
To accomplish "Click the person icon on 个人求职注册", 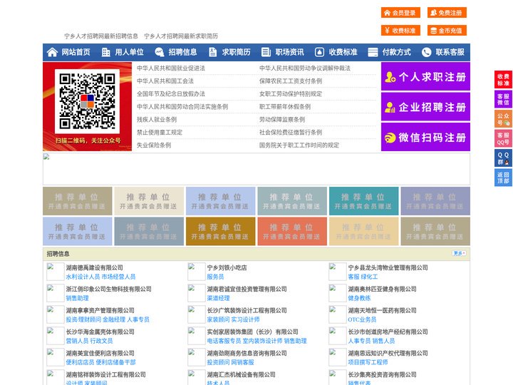I will coord(390,77).
